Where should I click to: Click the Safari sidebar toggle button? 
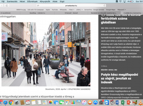[7, 6]
